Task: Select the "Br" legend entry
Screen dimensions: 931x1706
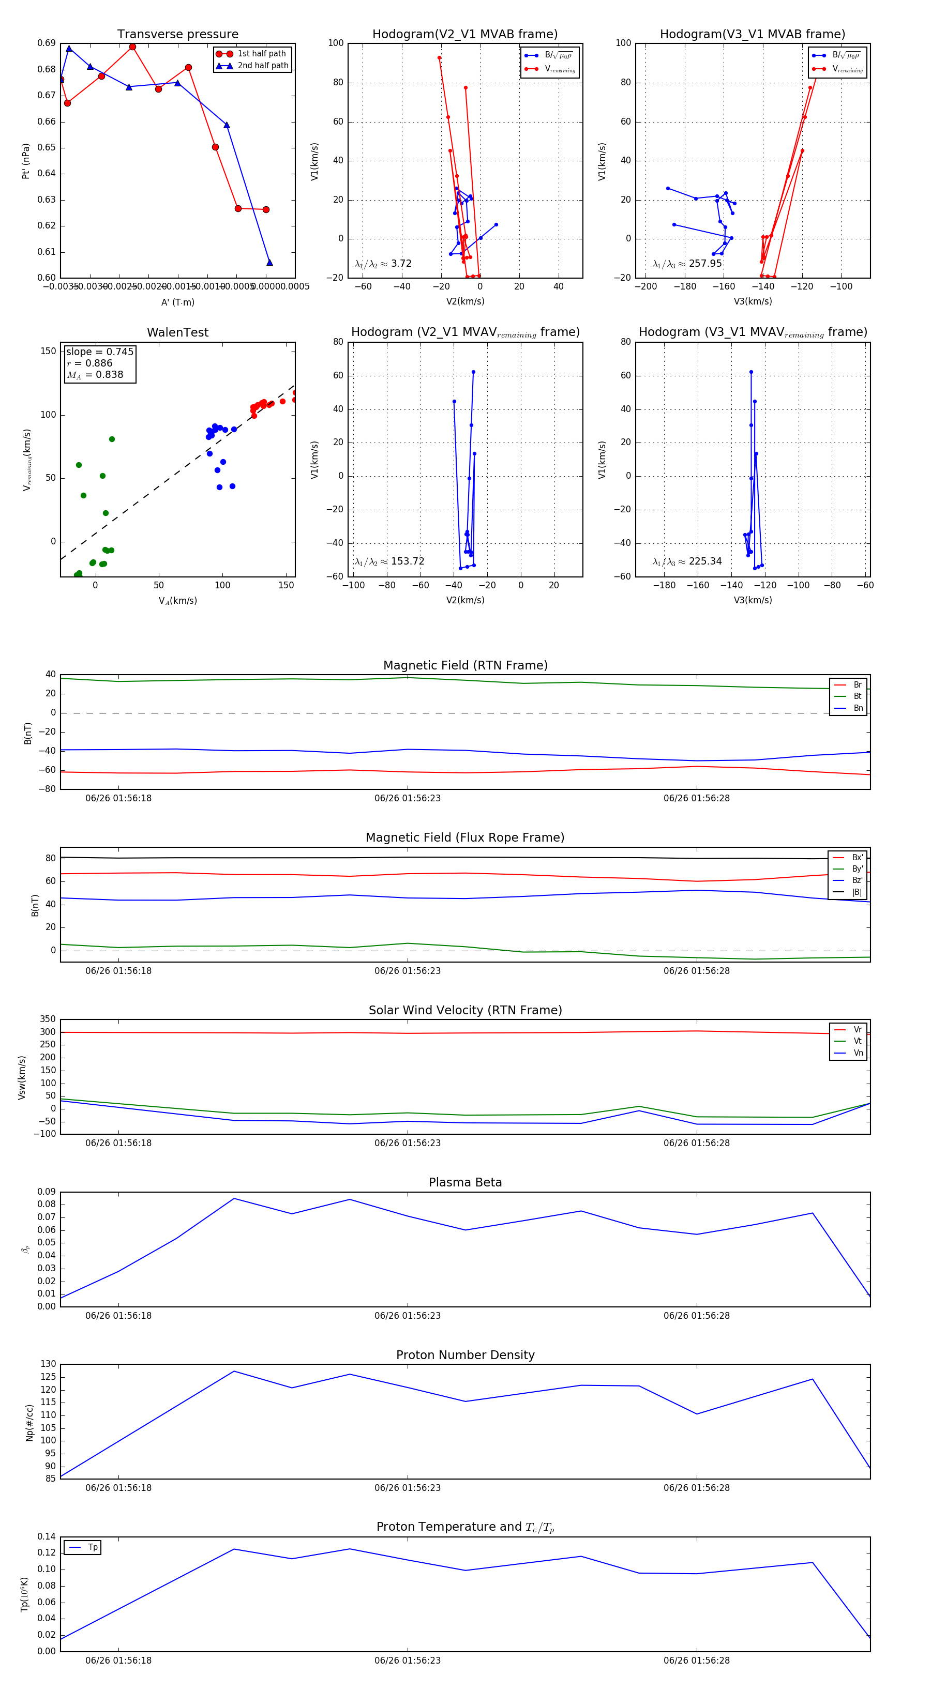Action: click(848, 685)
